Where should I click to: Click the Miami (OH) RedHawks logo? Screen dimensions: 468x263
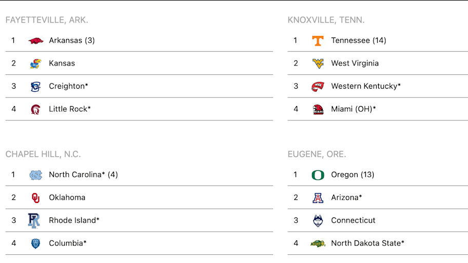point(318,109)
